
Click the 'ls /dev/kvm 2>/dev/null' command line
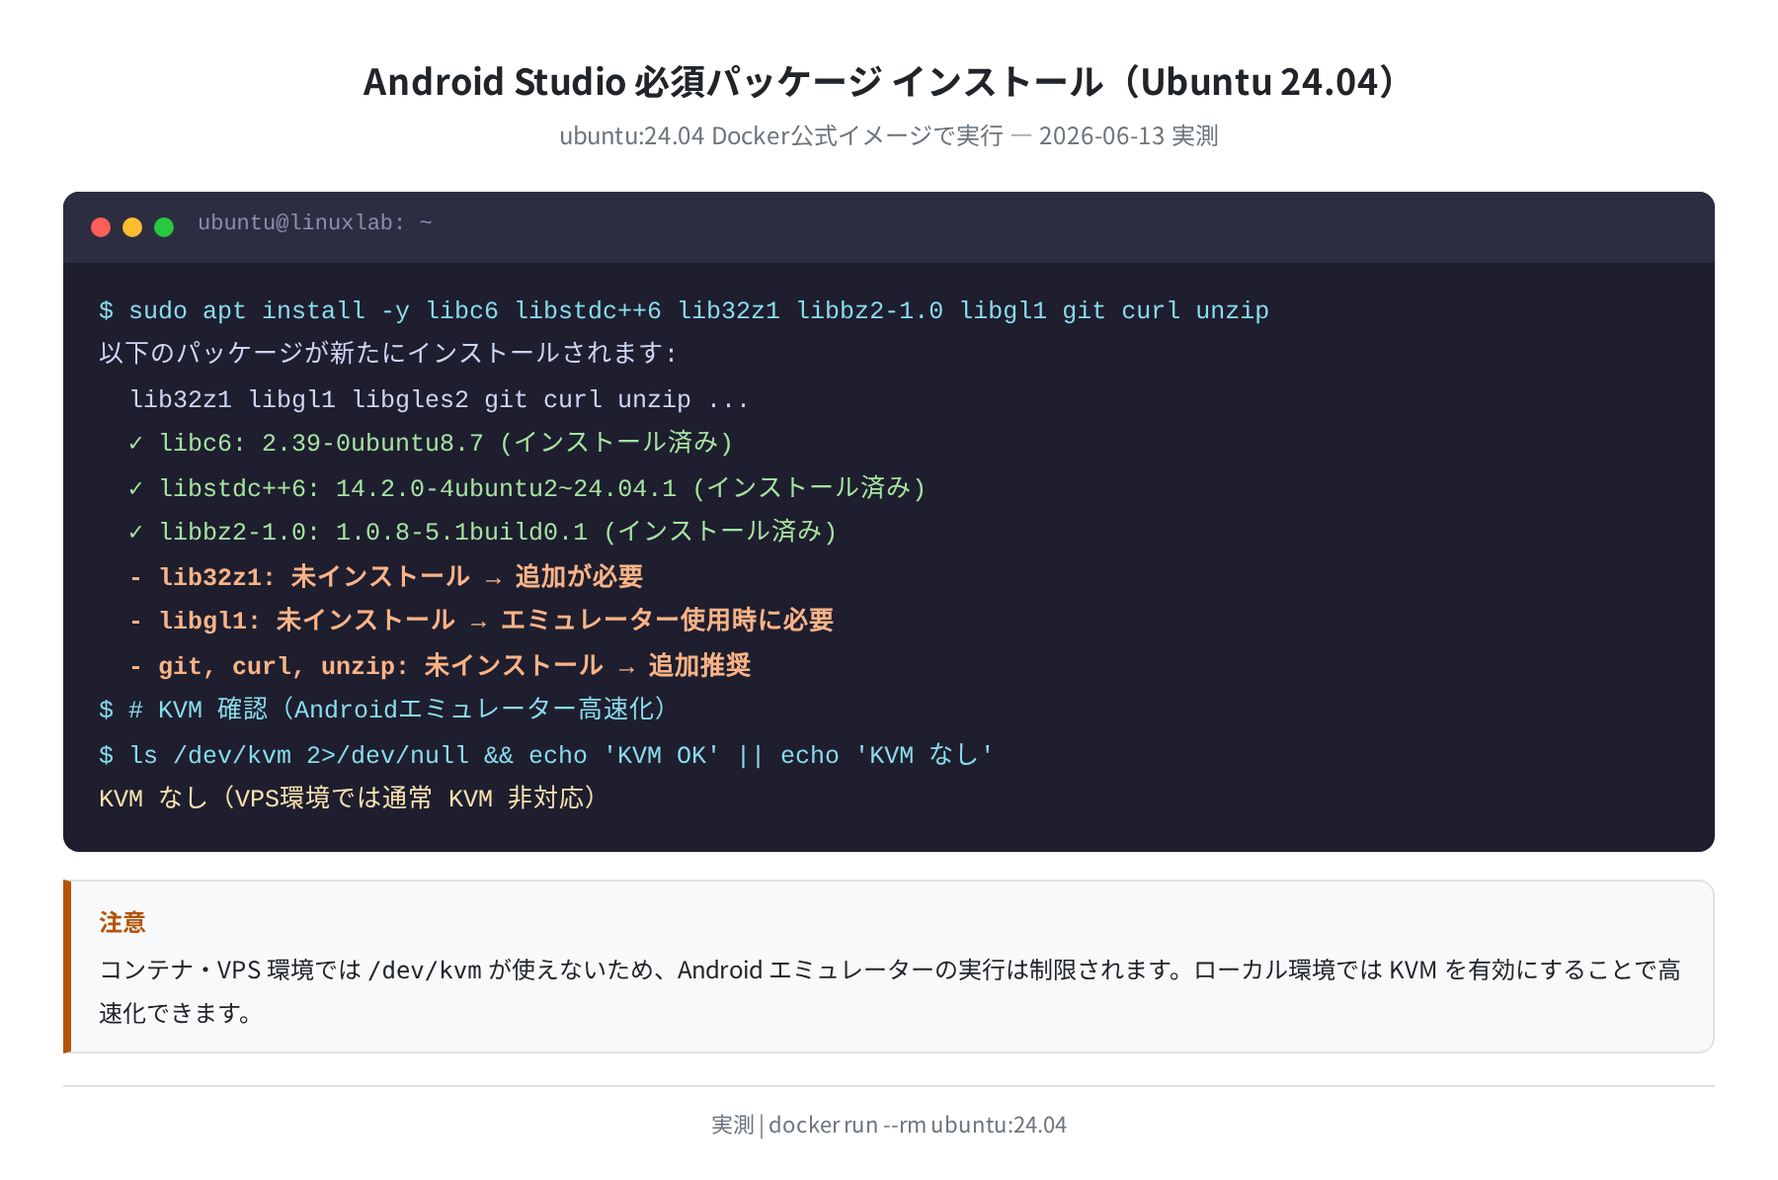coord(546,755)
